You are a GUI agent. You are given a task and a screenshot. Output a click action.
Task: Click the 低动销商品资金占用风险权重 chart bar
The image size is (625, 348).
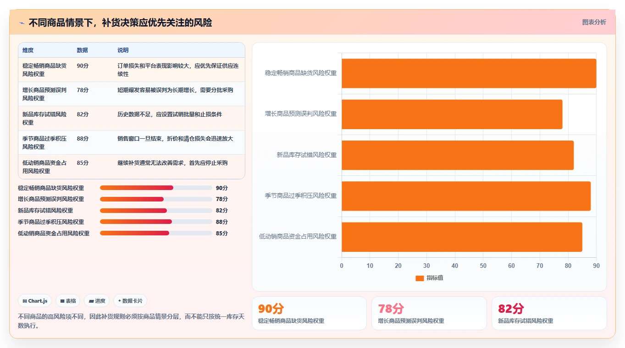462,237
